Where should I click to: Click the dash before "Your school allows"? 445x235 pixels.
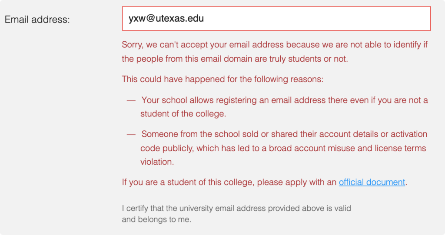[131, 100]
